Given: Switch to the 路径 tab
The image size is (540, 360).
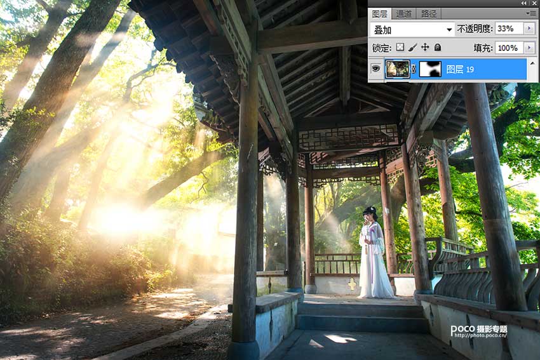Looking at the screenshot, I should click(x=429, y=13).
